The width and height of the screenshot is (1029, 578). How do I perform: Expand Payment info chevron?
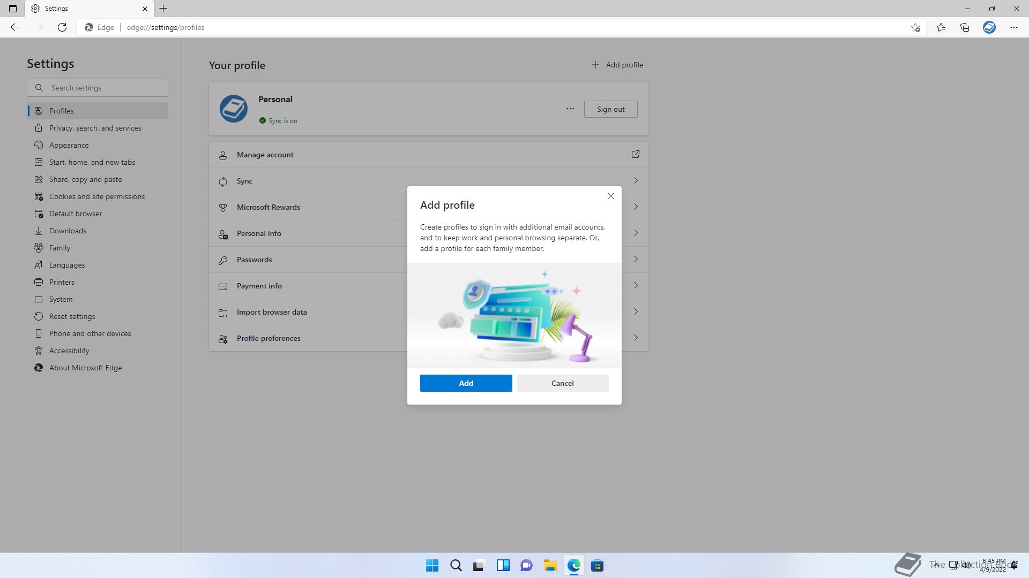(x=636, y=286)
